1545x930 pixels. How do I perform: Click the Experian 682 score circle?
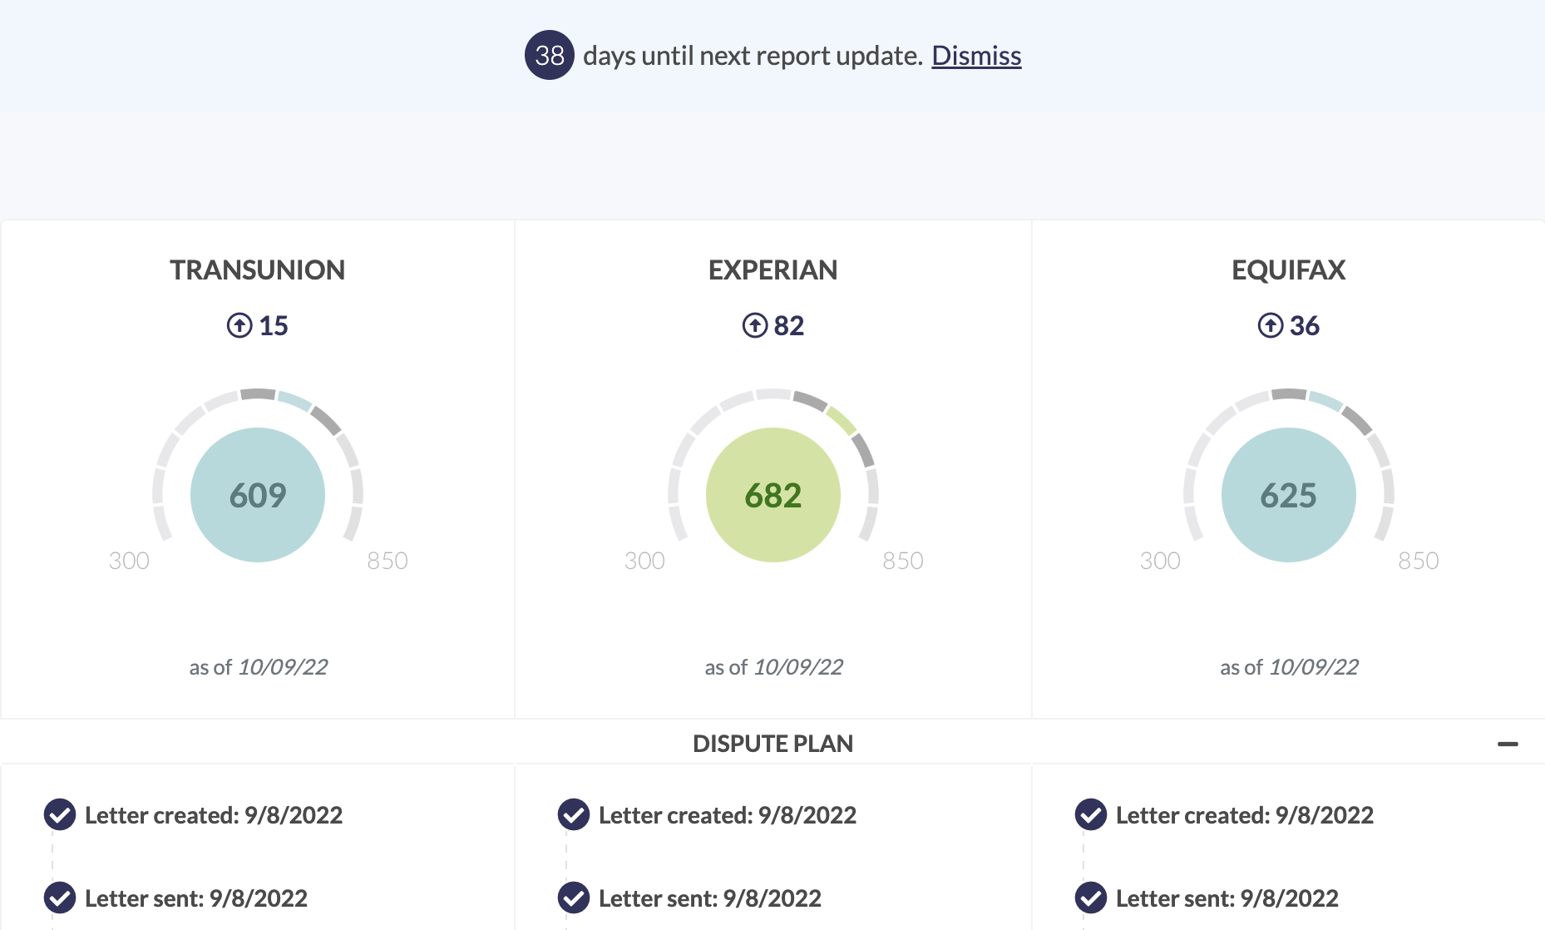tap(773, 495)
